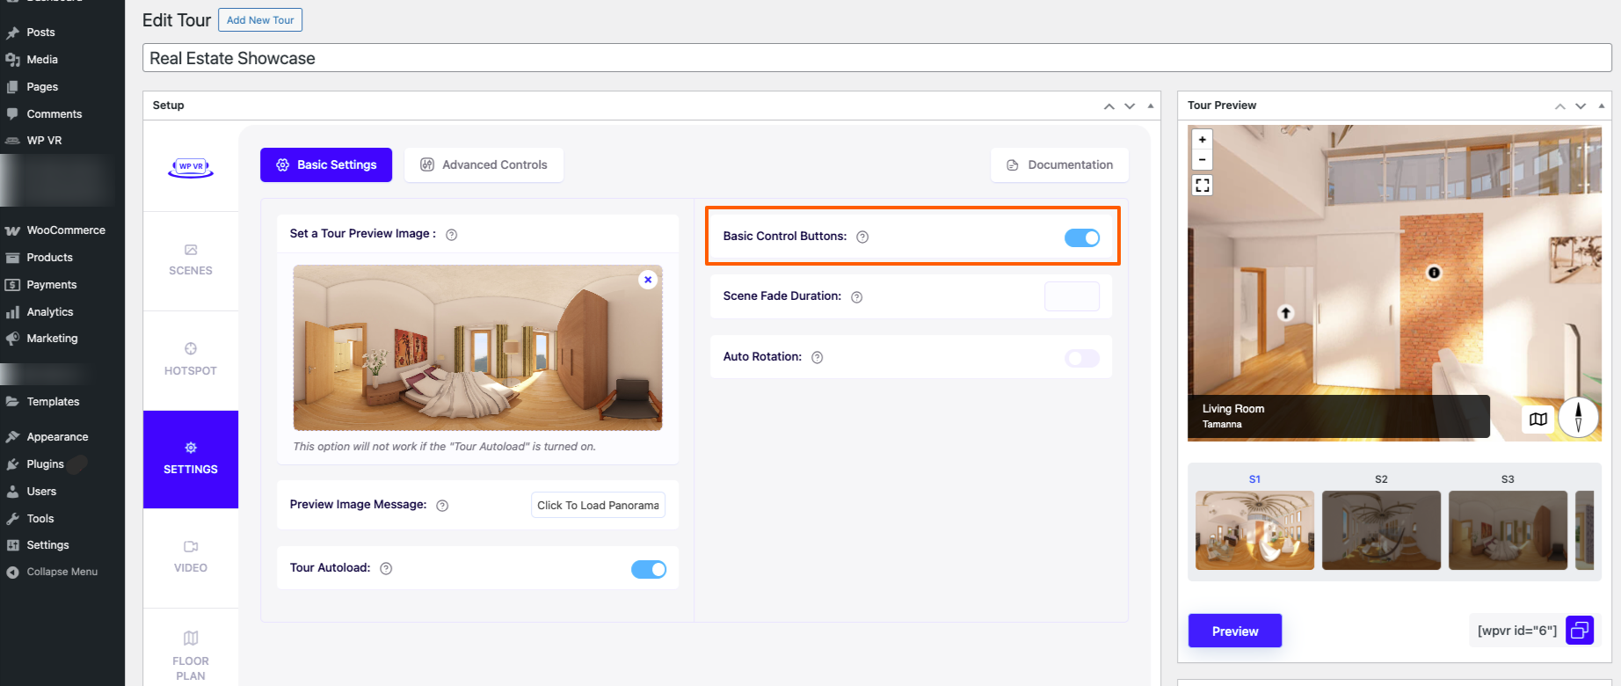Collapse the Tour Preview panel
Screen dimensions: 1621x686
[x=1601, y=106]
